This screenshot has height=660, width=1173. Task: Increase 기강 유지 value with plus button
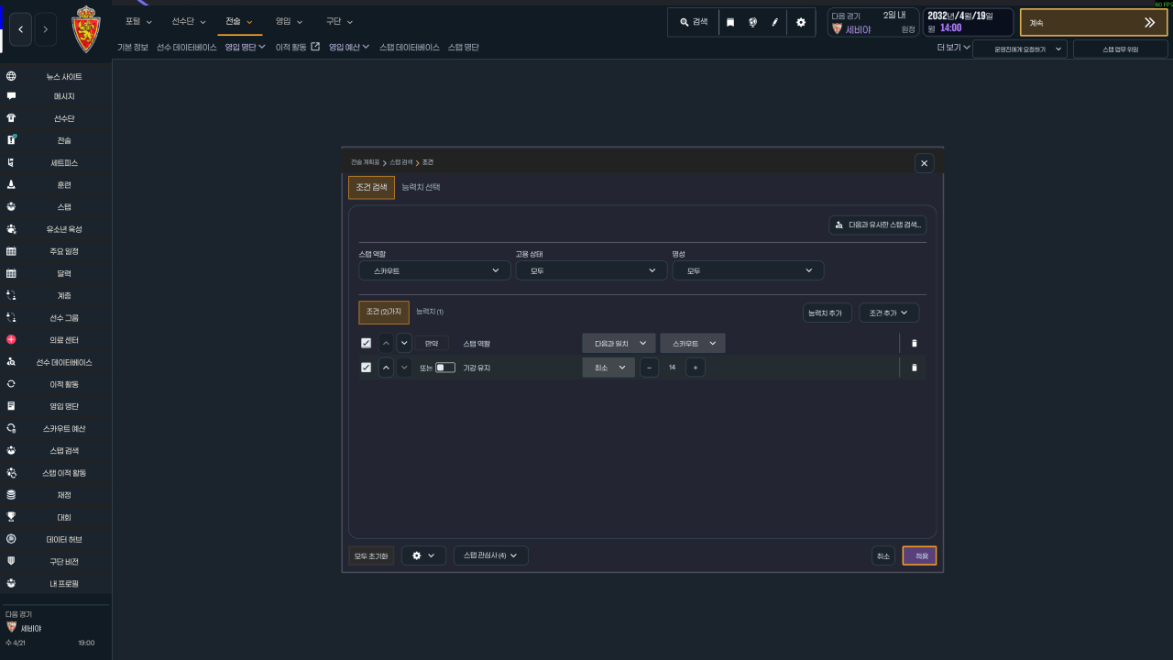coord(696,368)
